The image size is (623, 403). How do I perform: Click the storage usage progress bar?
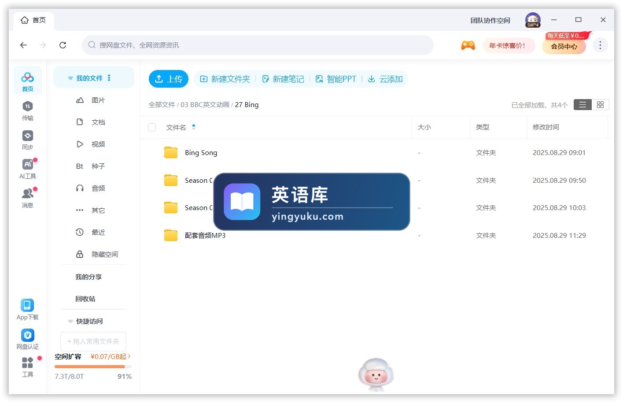(x=93, y=366)
